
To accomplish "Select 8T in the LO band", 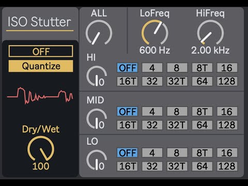I will [202, 152].
